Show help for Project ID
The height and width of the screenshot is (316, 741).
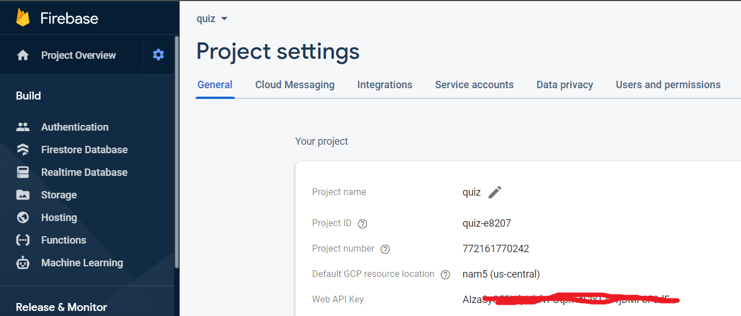tap(363, 224)
